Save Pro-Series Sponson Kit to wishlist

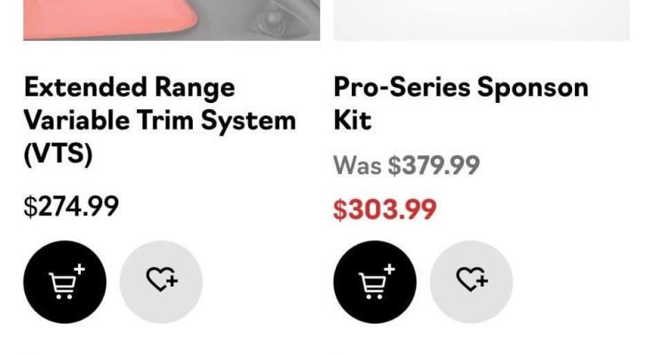pos(471,282)
